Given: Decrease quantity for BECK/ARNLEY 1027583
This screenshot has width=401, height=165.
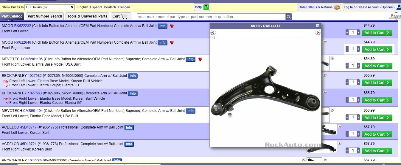Looking at the screenshot, I should click(x=347, y=100).
